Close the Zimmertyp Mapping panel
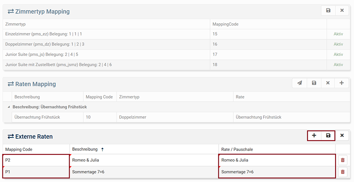 point(342,11)
